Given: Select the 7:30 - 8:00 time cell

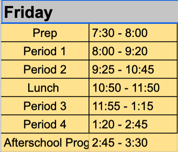Looking at the screenshot, I should coord(133,33).
